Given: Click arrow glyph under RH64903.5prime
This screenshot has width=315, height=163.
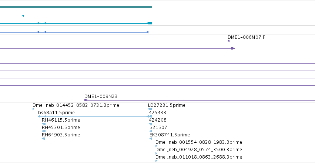Looking at the screenshot, I should click(x=44, y=139).
